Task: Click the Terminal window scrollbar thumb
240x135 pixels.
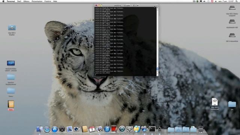Action: click(x=157, y=69)
